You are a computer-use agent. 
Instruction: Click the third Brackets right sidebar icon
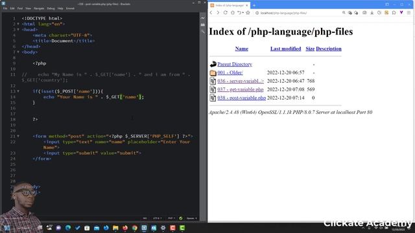coord(203,32)
